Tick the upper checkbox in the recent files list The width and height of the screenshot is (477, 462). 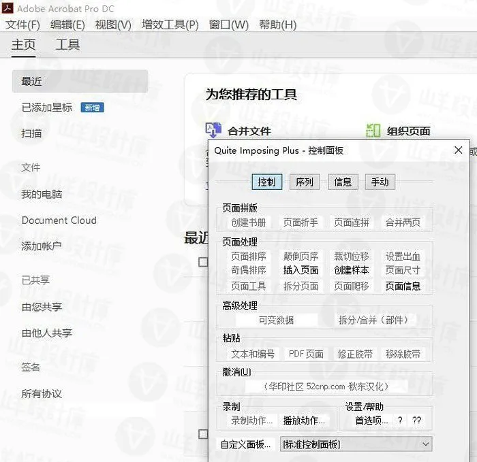202,262
